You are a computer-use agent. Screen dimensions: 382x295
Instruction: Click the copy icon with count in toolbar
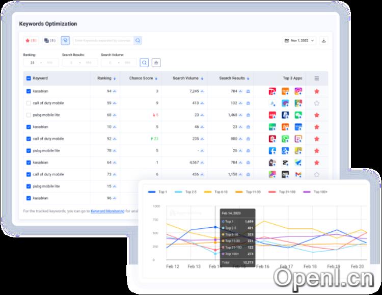[x=49, y=40]
